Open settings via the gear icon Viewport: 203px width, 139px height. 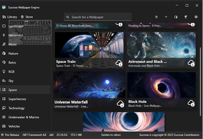click(x=196, y=17)
